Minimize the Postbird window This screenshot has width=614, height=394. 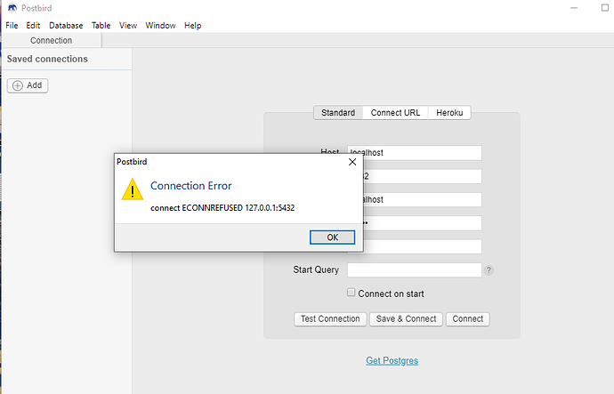574,8
